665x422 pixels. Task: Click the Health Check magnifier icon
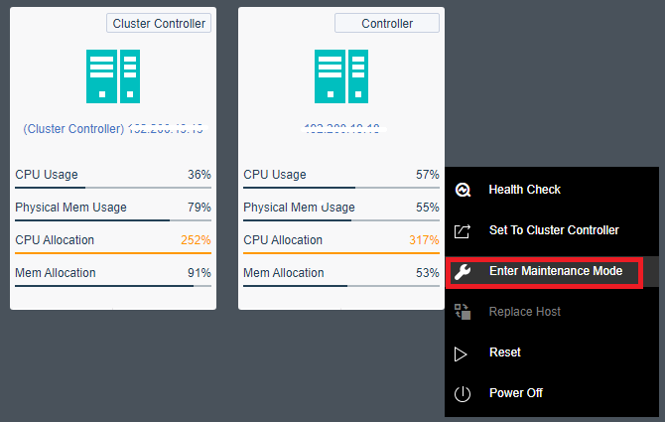pyautogui.click(x=462, y=190)
